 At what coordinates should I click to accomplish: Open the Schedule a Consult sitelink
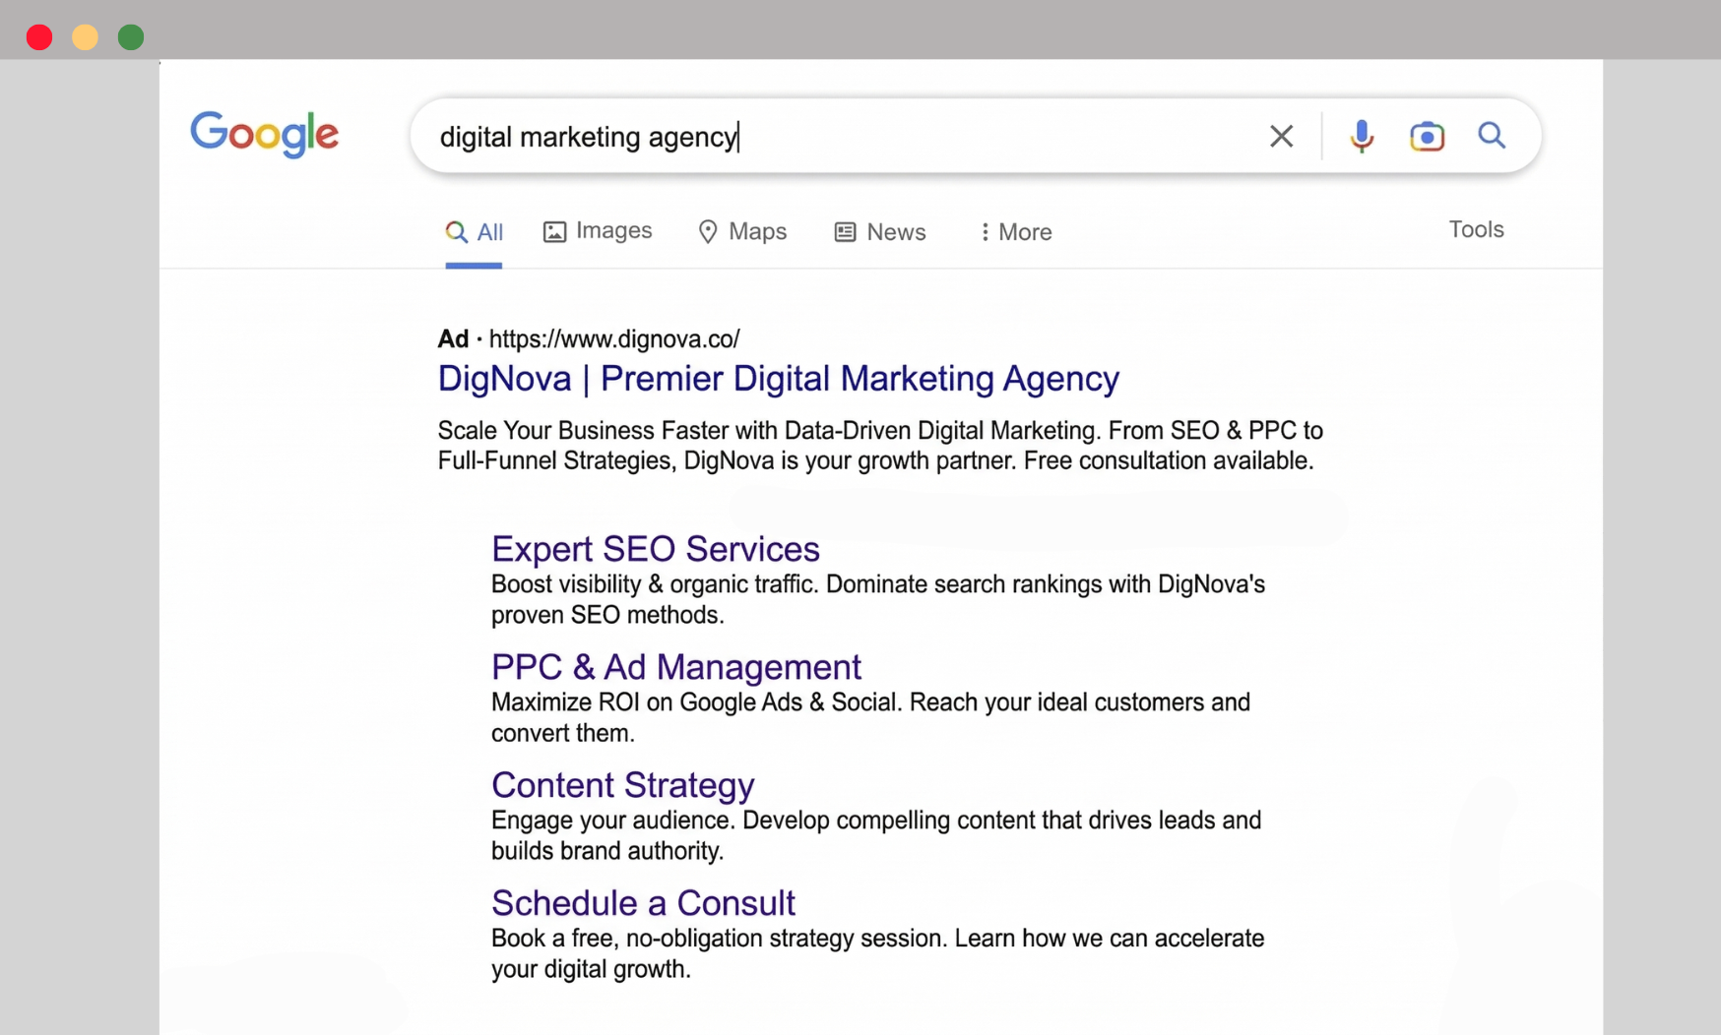643,902
